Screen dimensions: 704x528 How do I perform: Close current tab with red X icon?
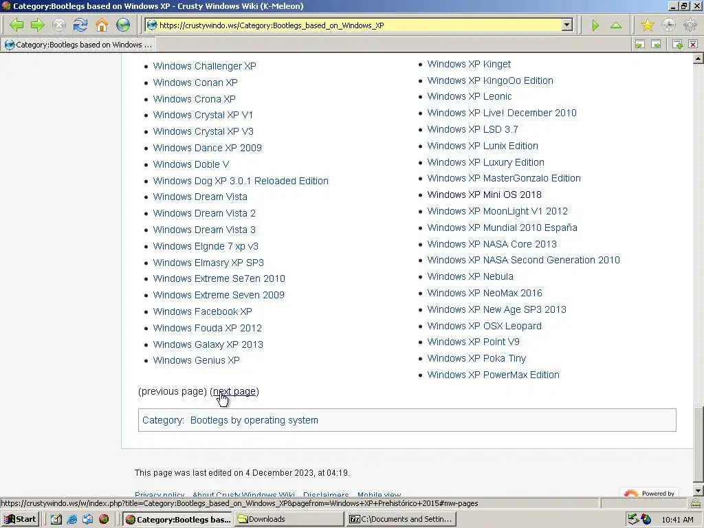[693, 44]
